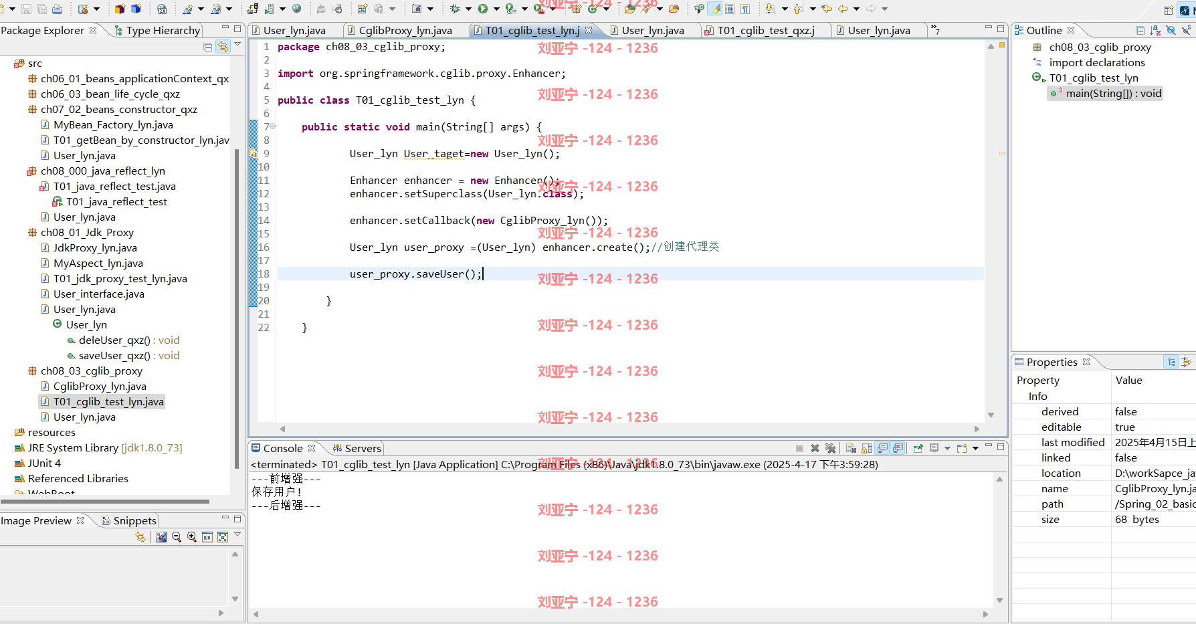Click the Open Type folder icon
1196x624 pixels.
coord(630,9)
